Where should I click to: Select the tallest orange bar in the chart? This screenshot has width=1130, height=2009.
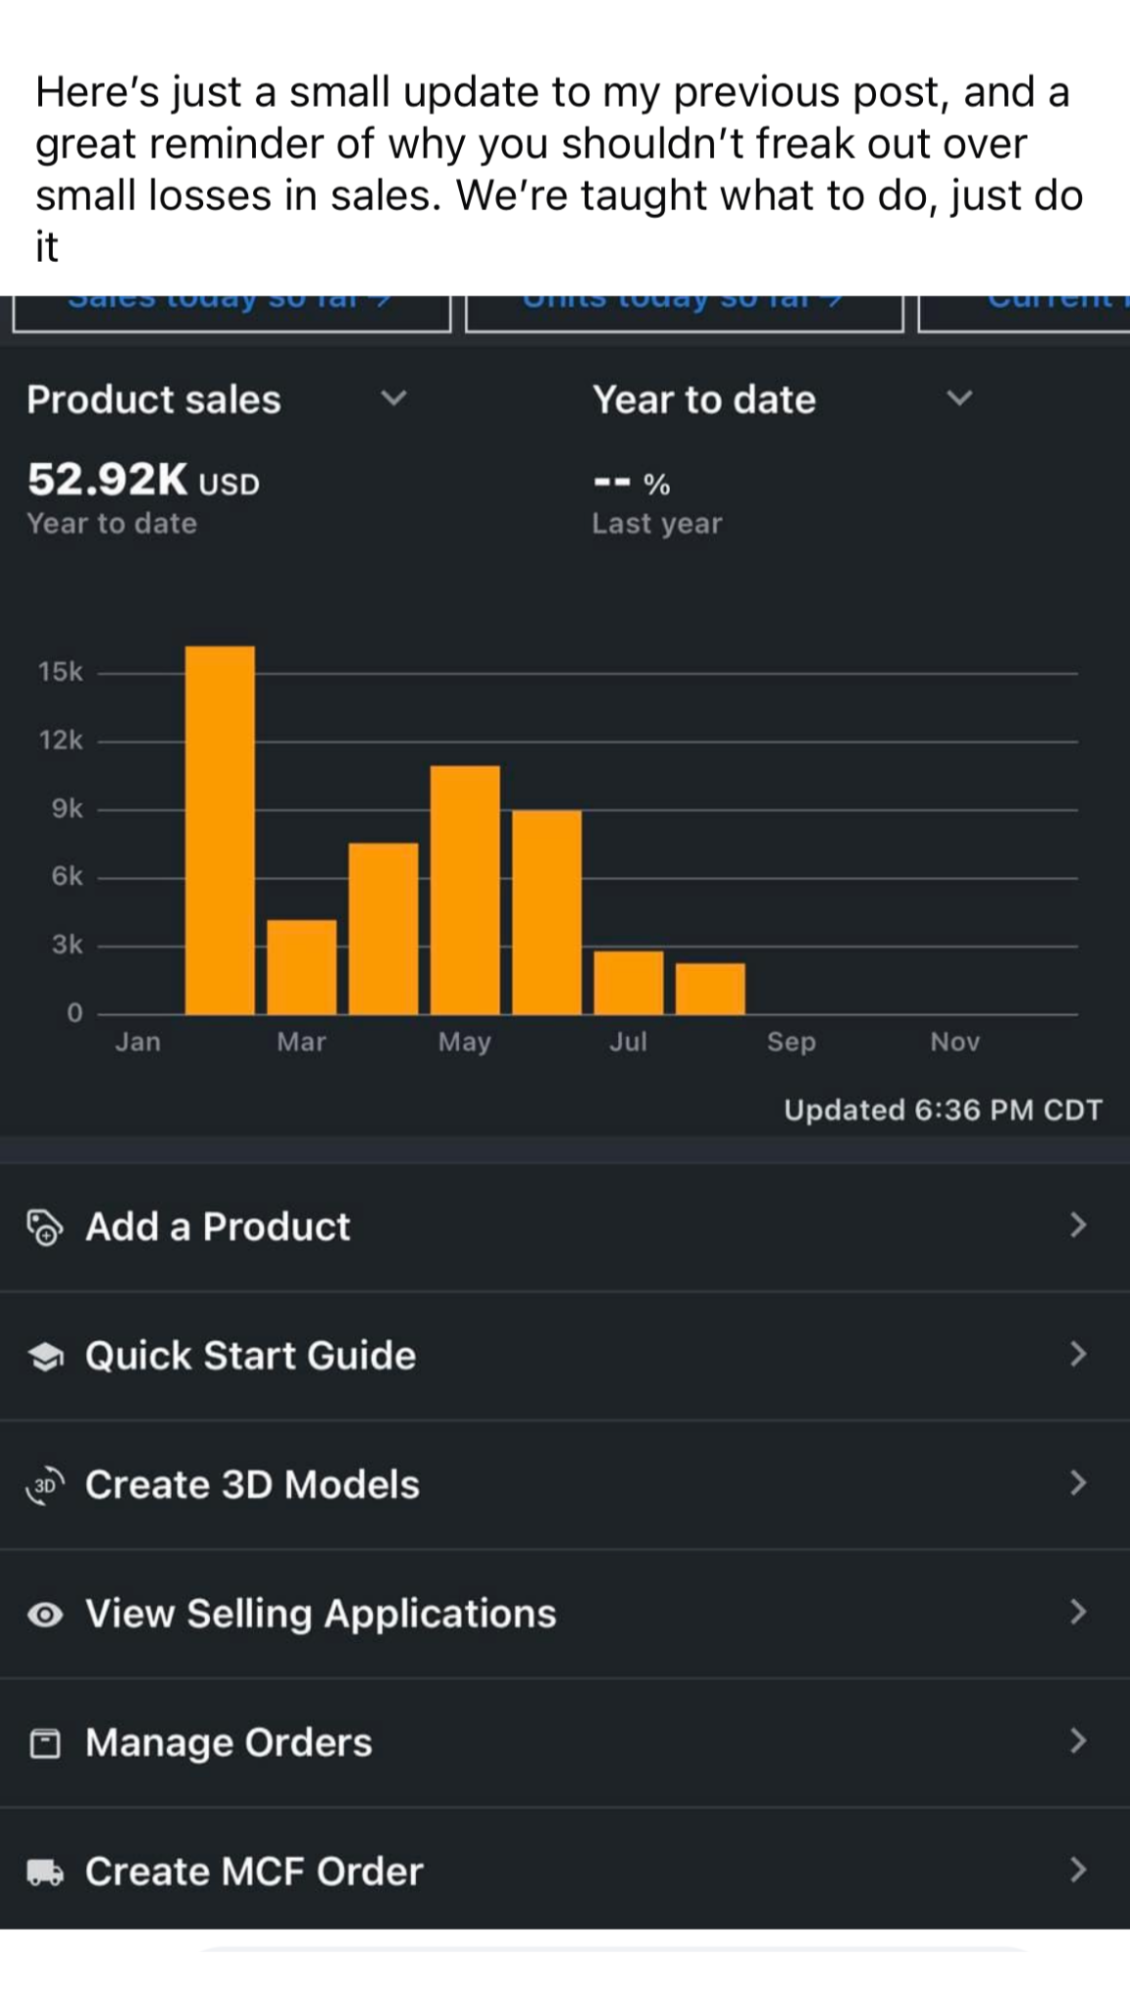tap(220, 830)
